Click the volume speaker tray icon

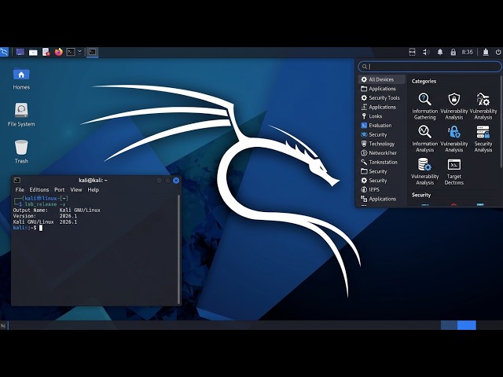[426, 52]
